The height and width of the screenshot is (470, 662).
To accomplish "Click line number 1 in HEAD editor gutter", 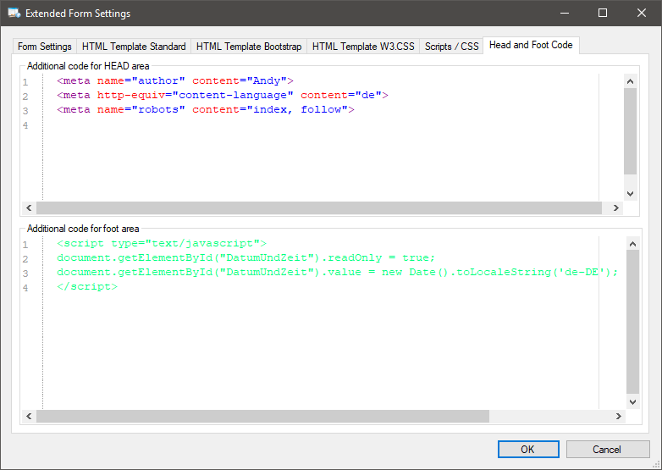I will click(25, 82).
